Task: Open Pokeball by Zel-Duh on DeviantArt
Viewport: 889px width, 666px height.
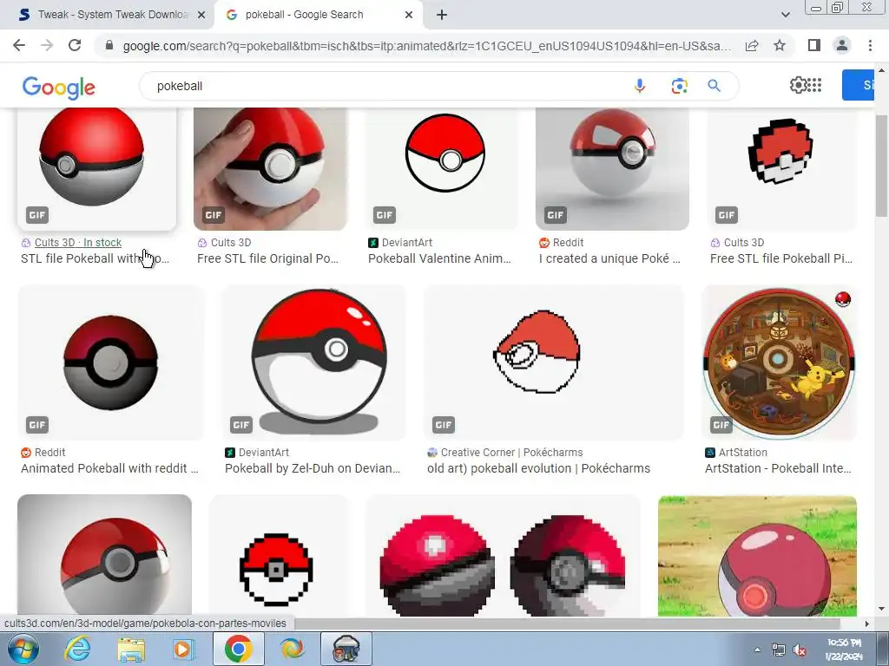Action: click(313, 469)
